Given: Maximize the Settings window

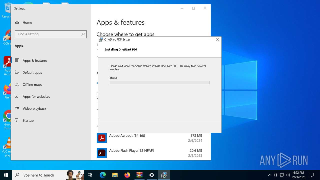Looking at the screenshot, I should [x=193, y=8].
